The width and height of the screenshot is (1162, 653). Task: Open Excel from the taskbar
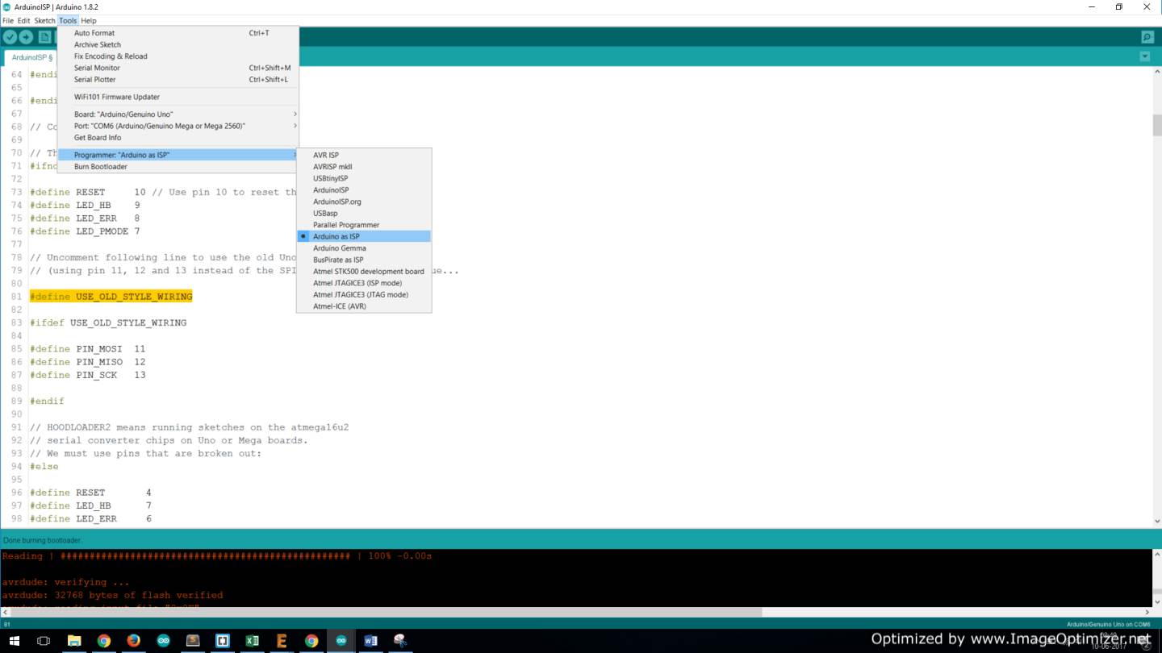[x=253, y=641]
